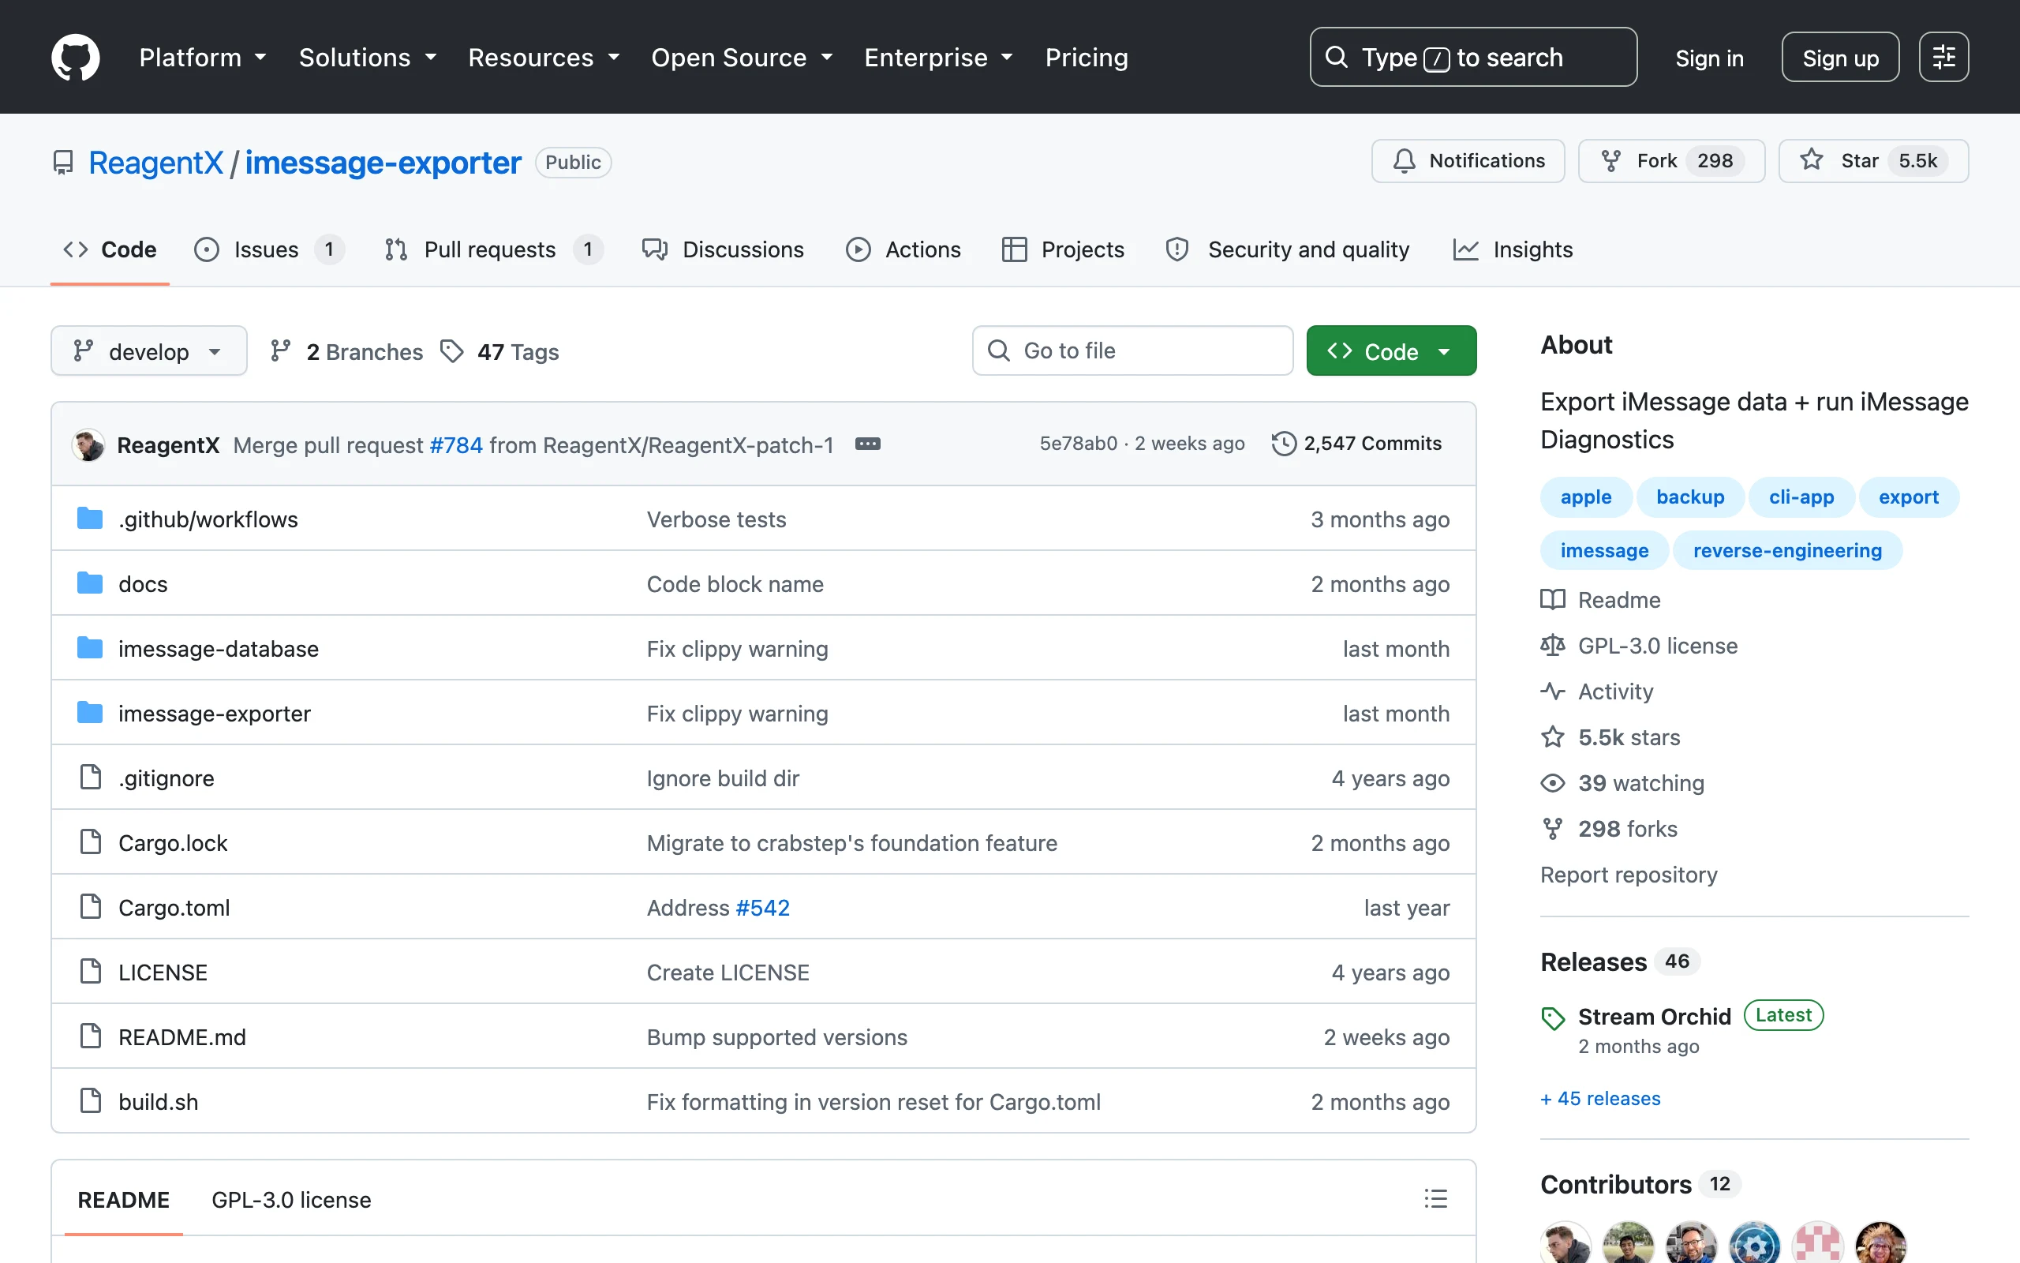Viewport: 2020px width, 1263px height.
Task: Click the eye icon beside 39 watching
Action: tap(1553, 783)
